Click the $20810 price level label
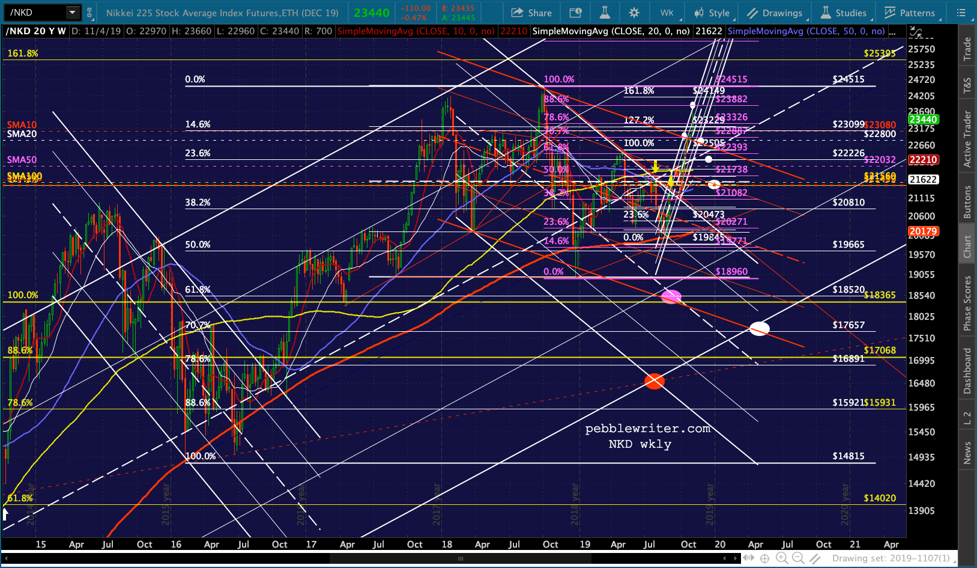The image size is (977, 568). 848,202
